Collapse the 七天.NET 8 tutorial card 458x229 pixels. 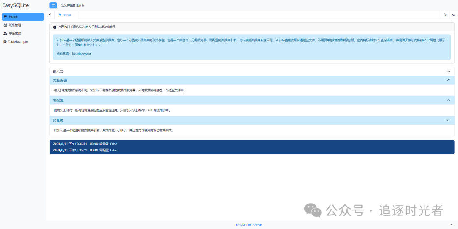click(55, 27)
